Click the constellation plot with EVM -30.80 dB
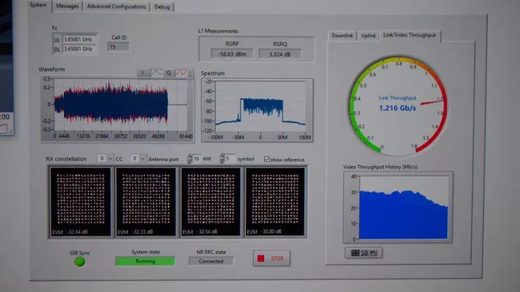 click(275, 202)
